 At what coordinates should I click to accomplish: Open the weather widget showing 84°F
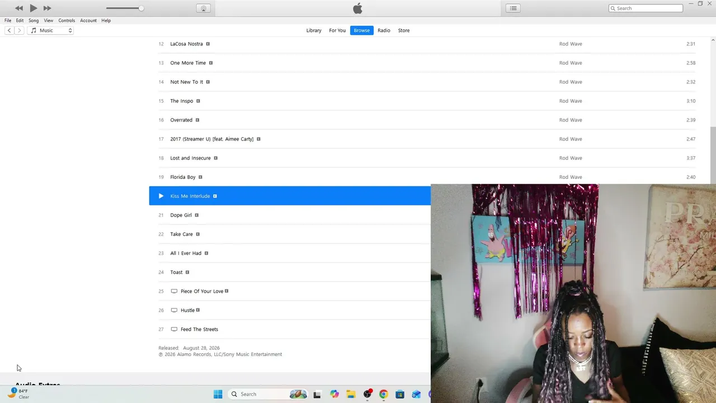18,393
